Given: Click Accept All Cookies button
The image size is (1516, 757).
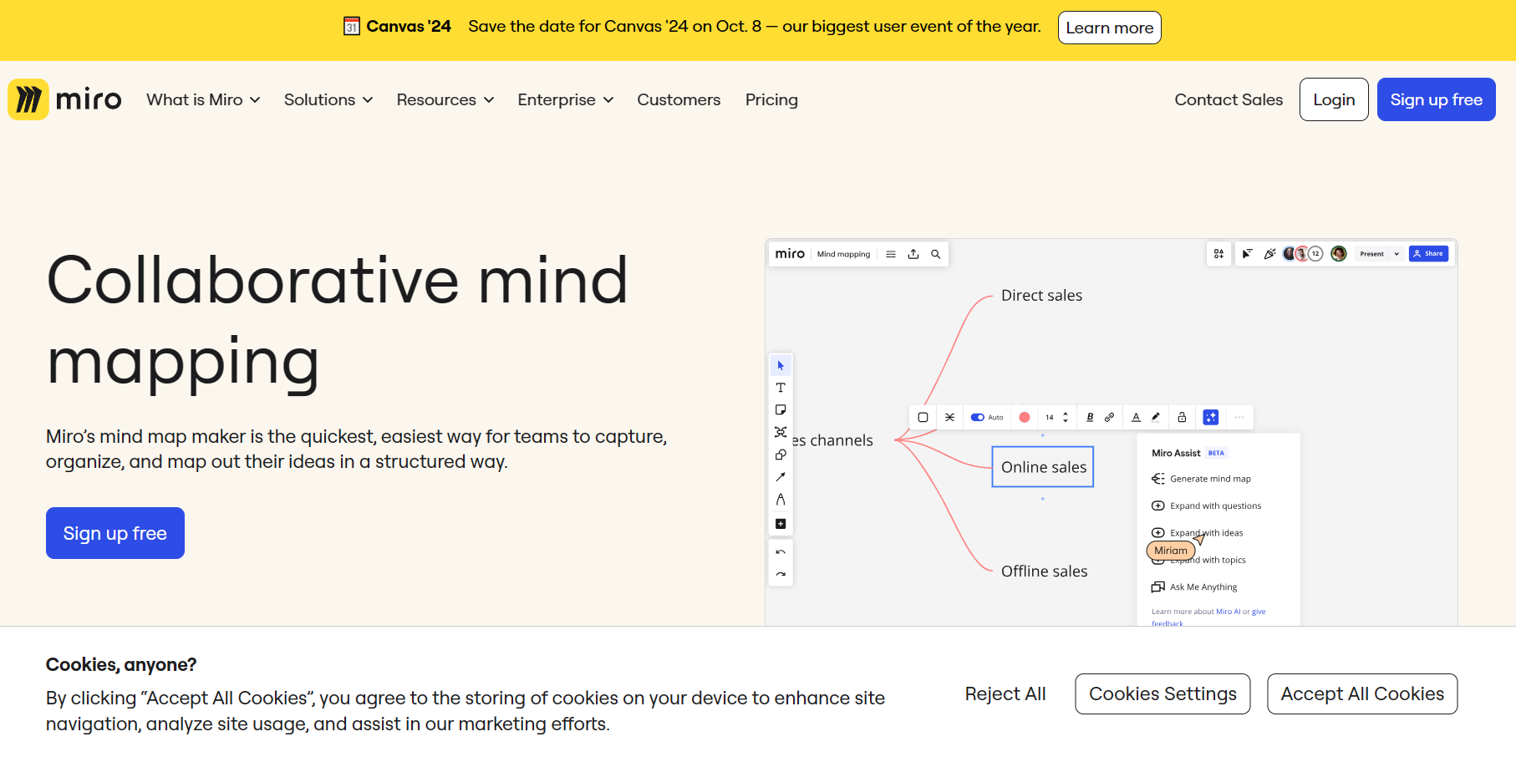Looking at the screenshot, I should coord(1361,694).
